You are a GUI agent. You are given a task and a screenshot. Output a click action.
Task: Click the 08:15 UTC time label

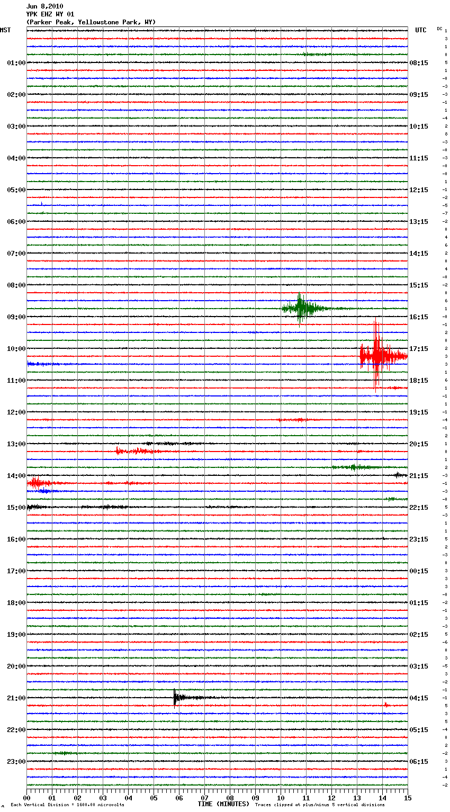coord(419,63)
